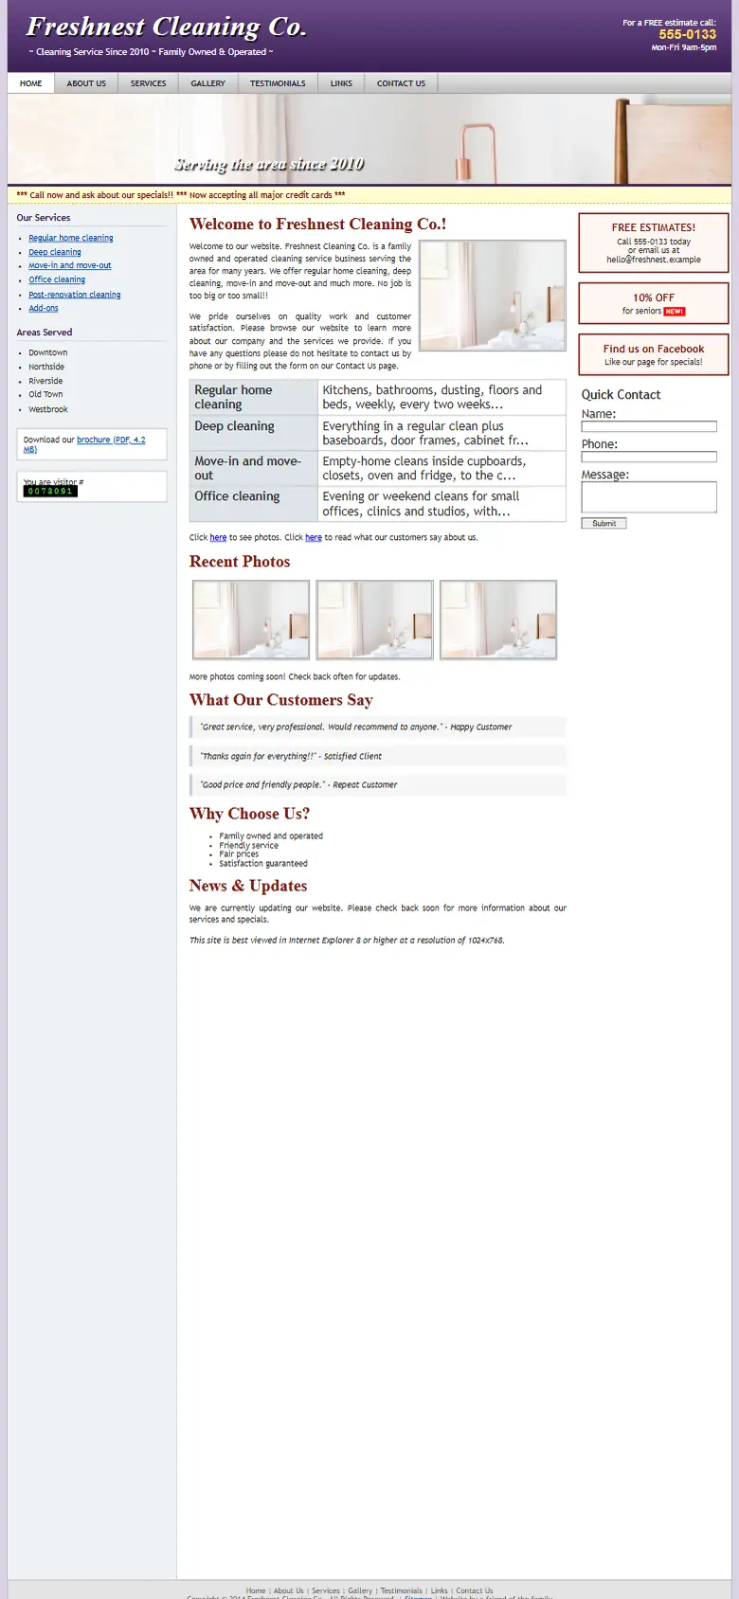Screen dimensions: 739x1599
Task: Open the HOME tab in navigation bar
Action: pyautogui.click(x=31, y=83)
